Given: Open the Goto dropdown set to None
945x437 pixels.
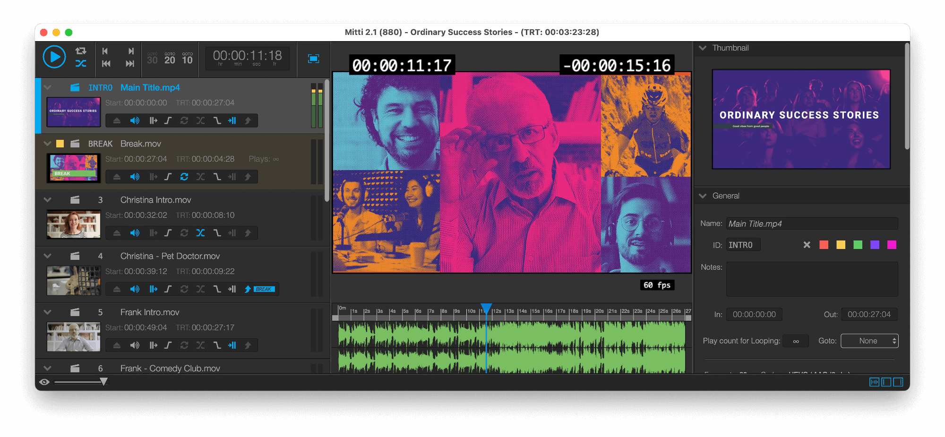Looking at the screenshot, I should [x=869, y=341].
